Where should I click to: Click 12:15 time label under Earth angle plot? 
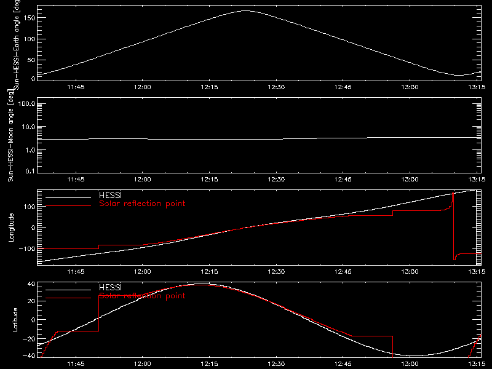[209, 87]
